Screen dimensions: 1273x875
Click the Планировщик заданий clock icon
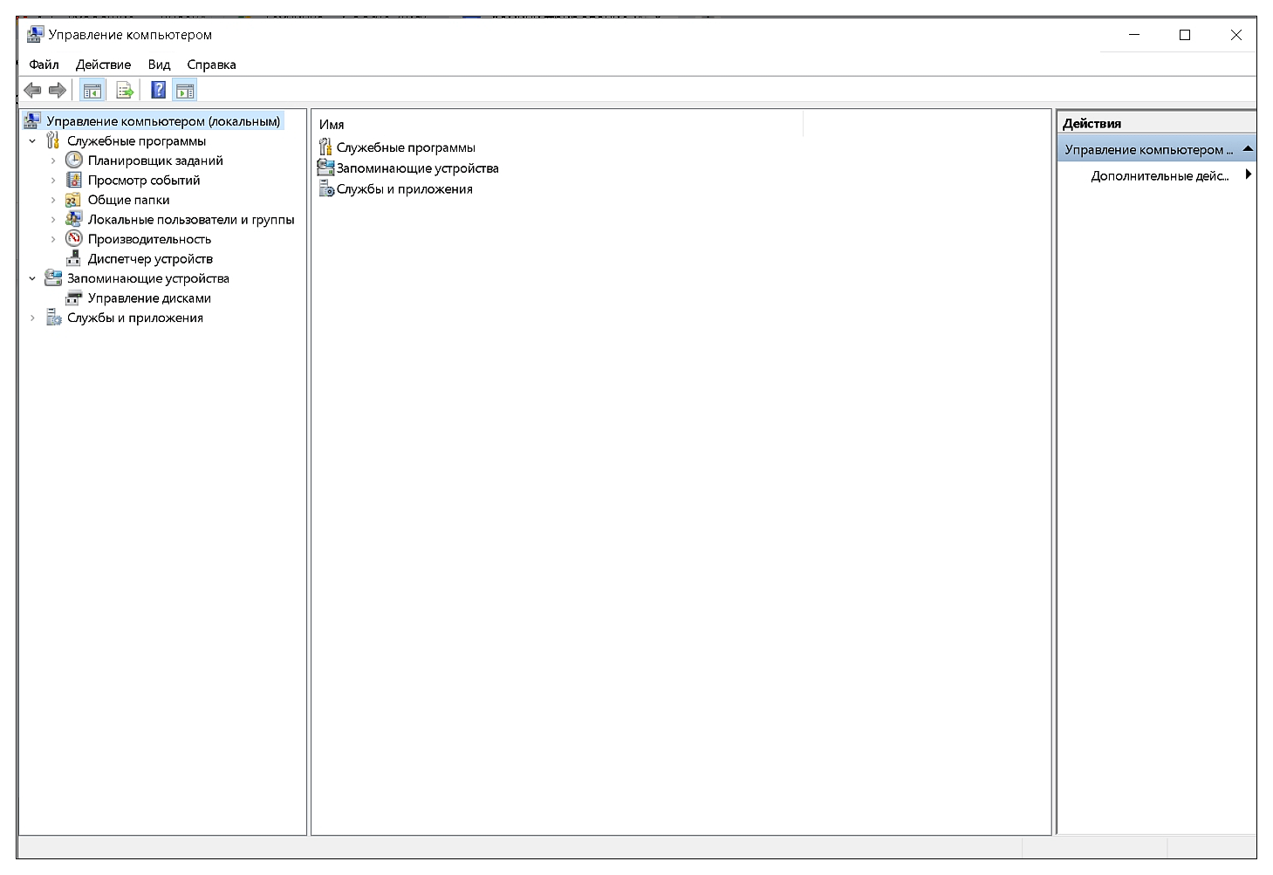(x=74, y=161)
